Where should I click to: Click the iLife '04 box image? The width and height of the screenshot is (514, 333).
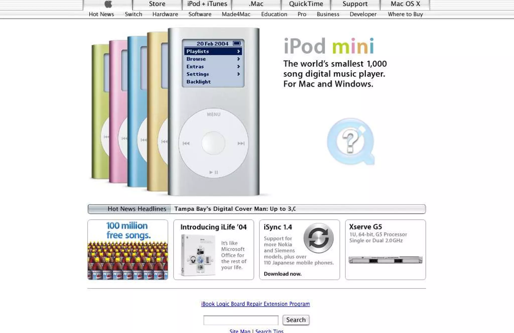coord(198,255)
